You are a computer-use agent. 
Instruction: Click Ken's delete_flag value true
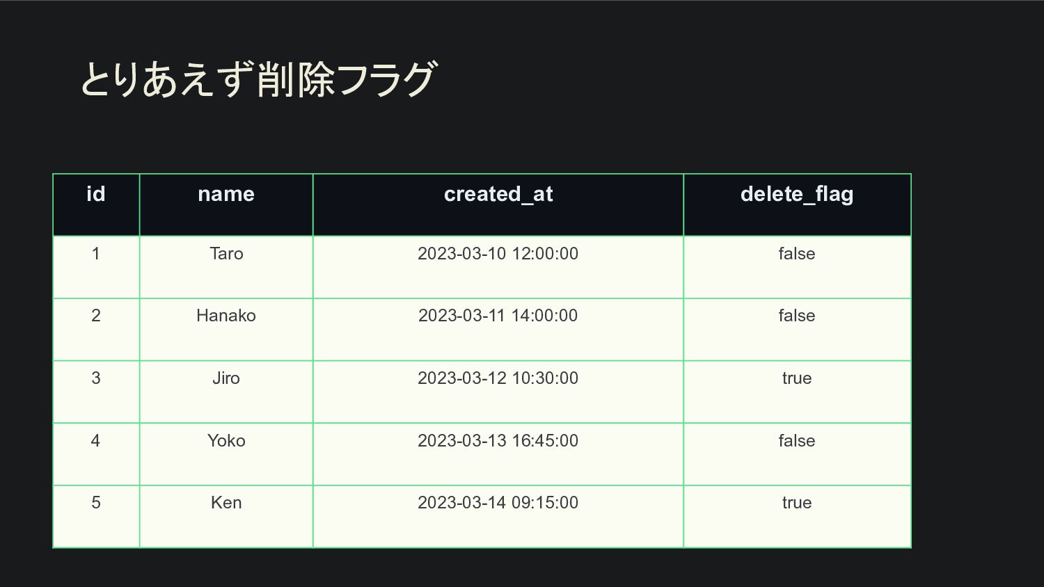pyautogui.click(x=797, y=503)
